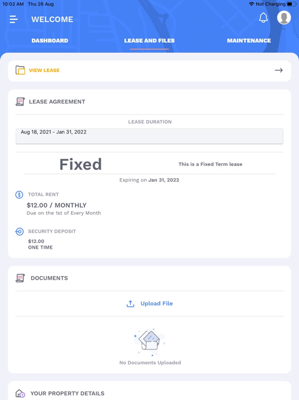299x400 pixels.
Task: Click the Security Deposit coin icon
Action: coord(19,231)
